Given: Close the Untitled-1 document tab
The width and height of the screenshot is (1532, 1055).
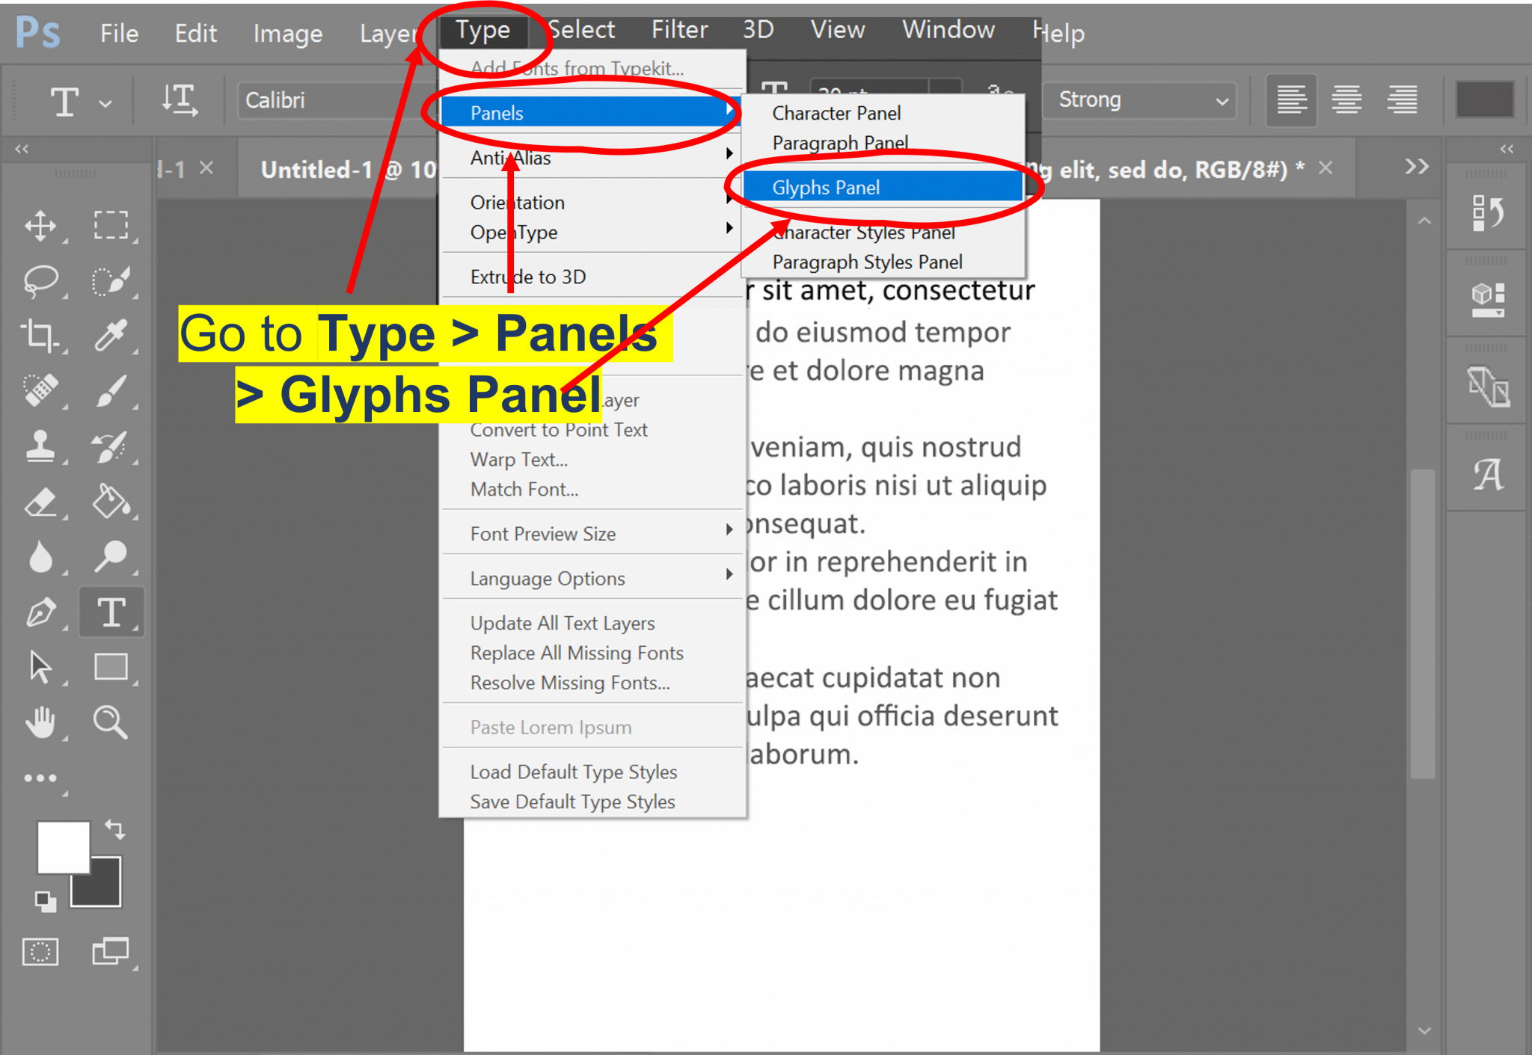Looking at the screenshot, I should tap(1325, 167).
